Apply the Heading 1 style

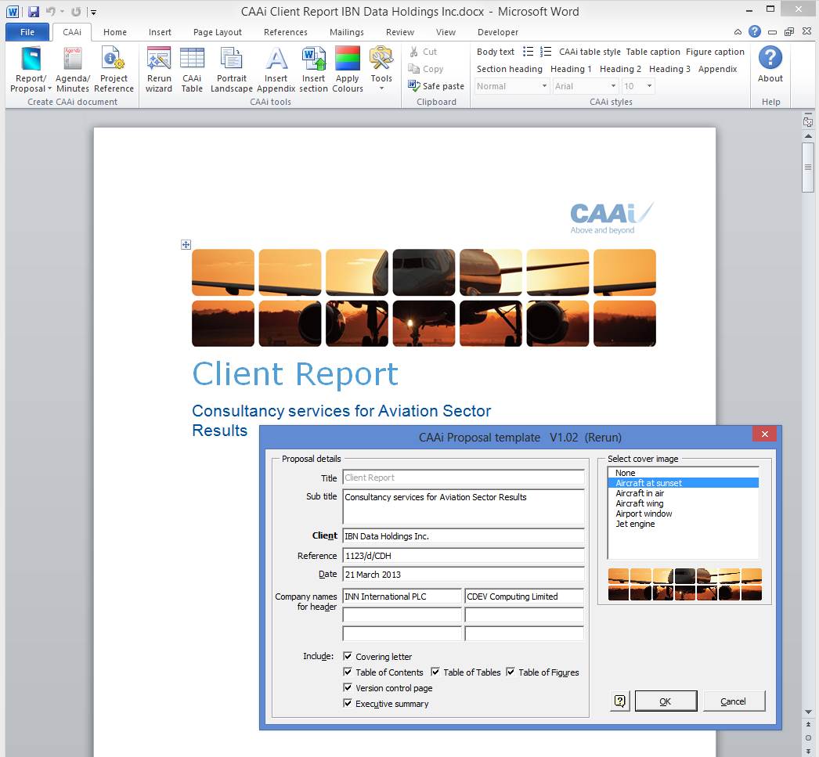[x=570, y=69]
